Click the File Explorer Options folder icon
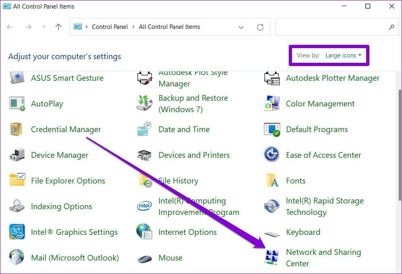Viewport: 402px width, 274px height. [x=17, y=179]
